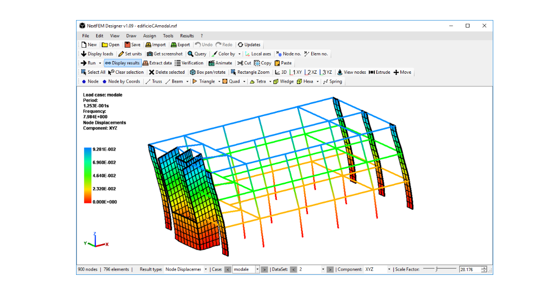Open the Get screenshot tool
Image resolution: width=560 pixels, height=294 pixels.
pyautogui.click(x=164, y=54)
